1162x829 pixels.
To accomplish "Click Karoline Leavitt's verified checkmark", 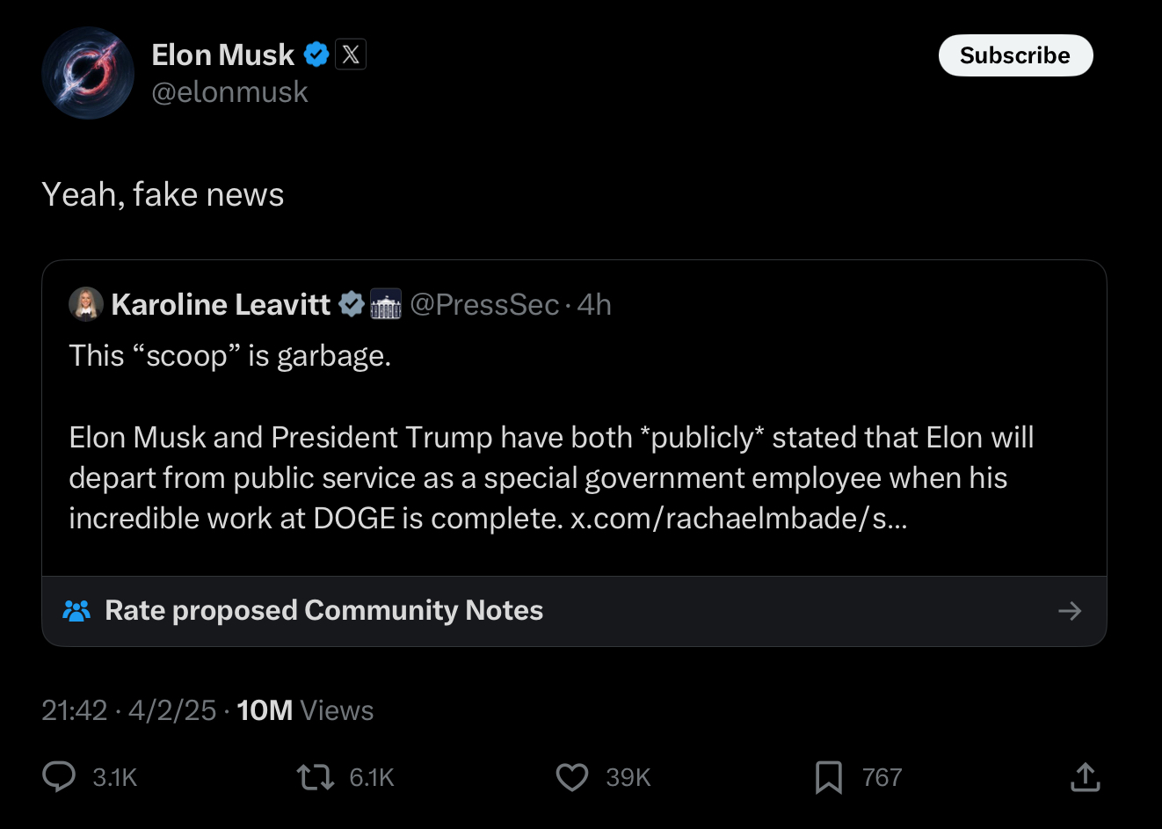I will click(x=352, y=304).
